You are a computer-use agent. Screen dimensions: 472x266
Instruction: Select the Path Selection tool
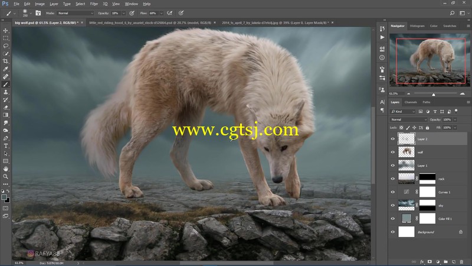(6, 154)
